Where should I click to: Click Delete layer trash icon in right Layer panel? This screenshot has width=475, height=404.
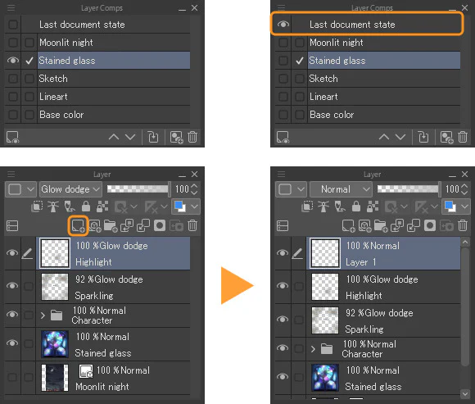point(463,226)
